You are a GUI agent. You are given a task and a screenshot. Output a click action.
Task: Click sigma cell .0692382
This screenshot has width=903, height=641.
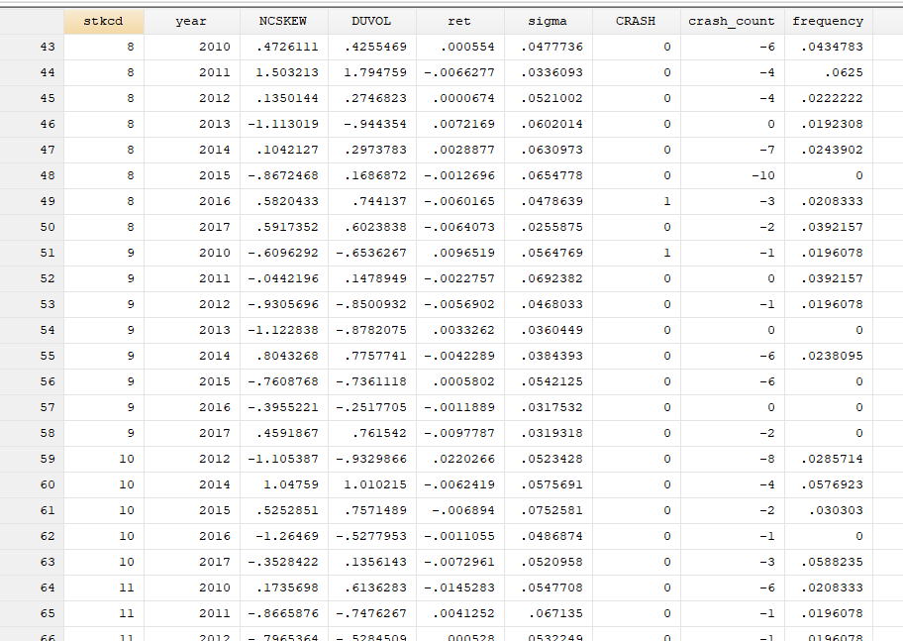click(x=548, y=278)
